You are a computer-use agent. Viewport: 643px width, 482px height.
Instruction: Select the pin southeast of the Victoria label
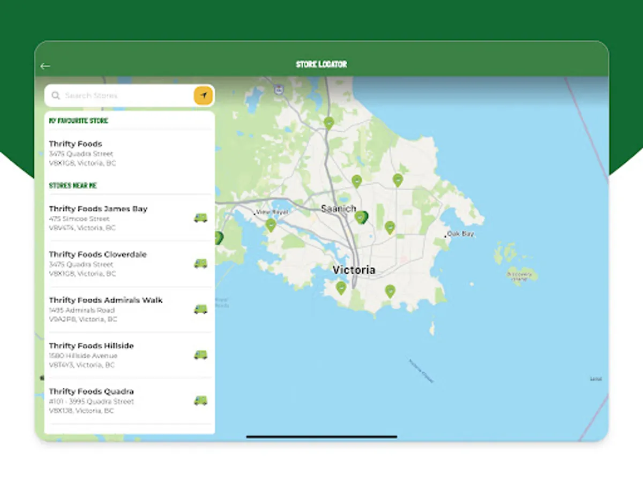(390, 291)
